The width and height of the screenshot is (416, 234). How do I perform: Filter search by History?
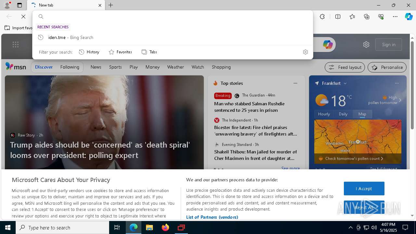point(89,52)
